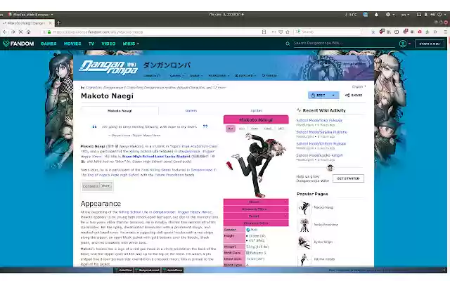Image resolution: width=450 pixels, height=281 pixels.
Task: Open the Firefox hamburger menu
Action: [446, 32]
